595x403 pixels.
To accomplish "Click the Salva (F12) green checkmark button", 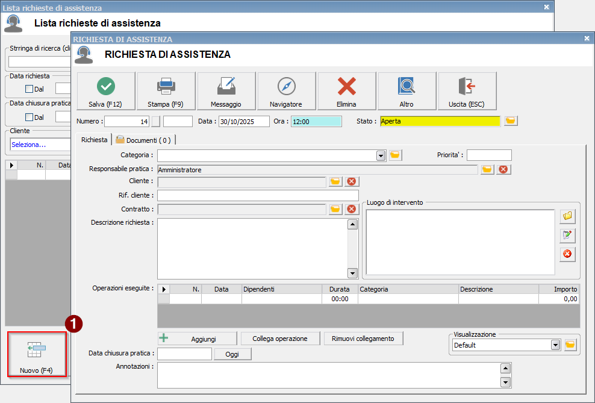I will point(105,91).
